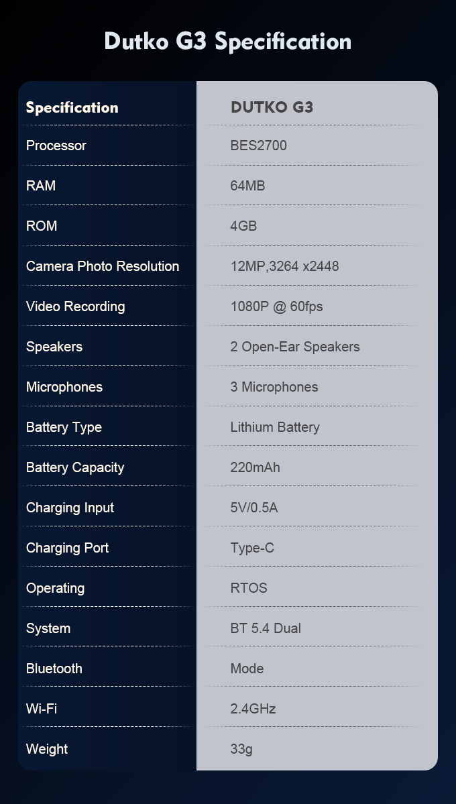Select the 1080P @ 60fps value

[x=276, y=306]
